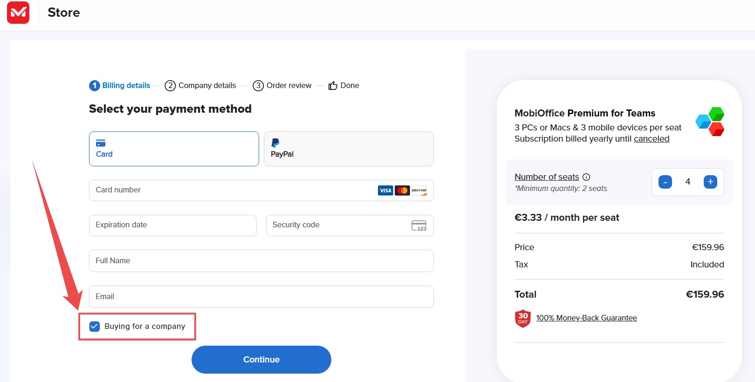The image size is (755, 382).
Task: Click the MobiSystems red logo icon
Action: coord(18,12)
